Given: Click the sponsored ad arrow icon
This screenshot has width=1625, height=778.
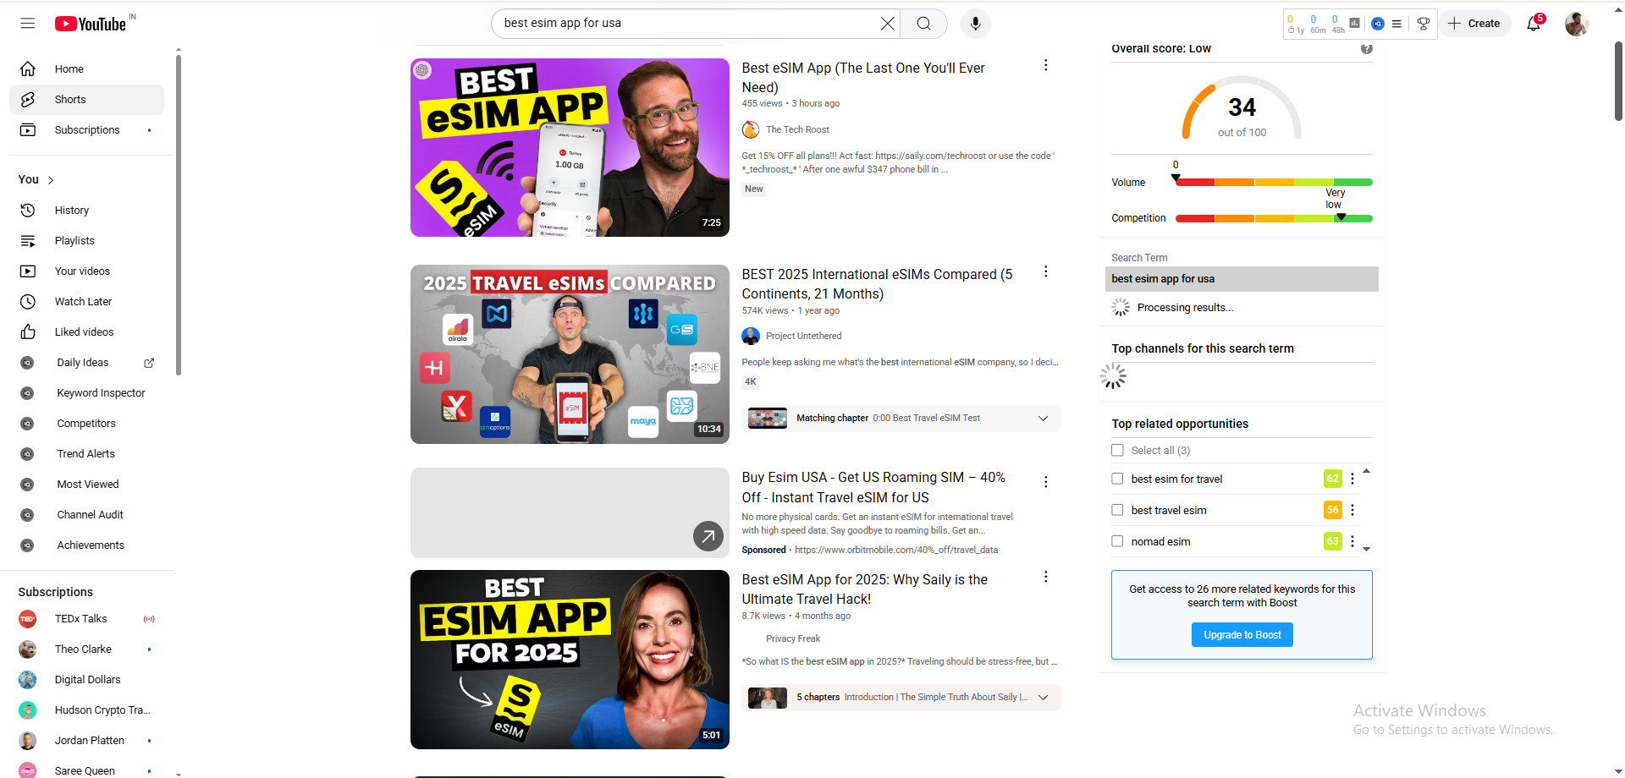Looking at the screenshot, I should coord(708,536).
